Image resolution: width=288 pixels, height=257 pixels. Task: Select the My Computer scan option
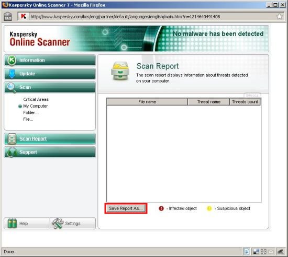(35, 106)
